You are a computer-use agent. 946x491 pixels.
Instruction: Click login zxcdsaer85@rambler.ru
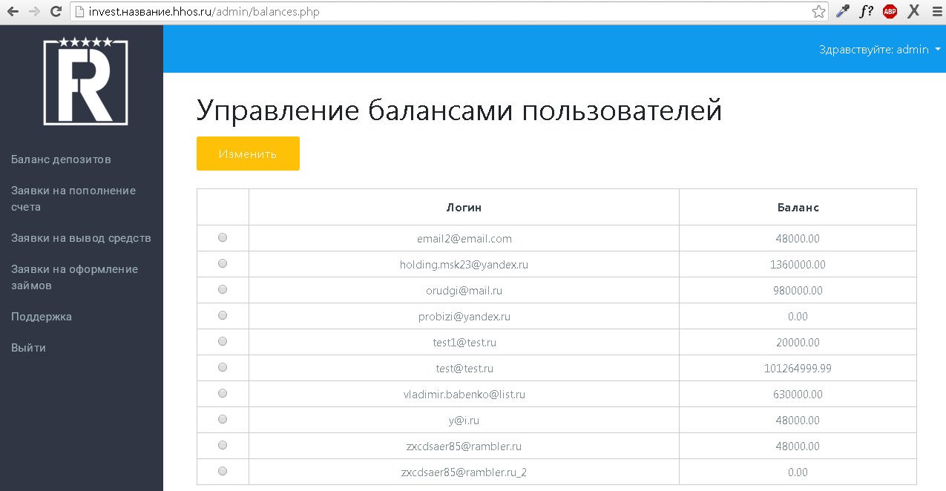464,446
